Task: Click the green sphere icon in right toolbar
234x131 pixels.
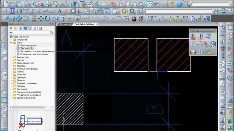Action: click(230, 122)
